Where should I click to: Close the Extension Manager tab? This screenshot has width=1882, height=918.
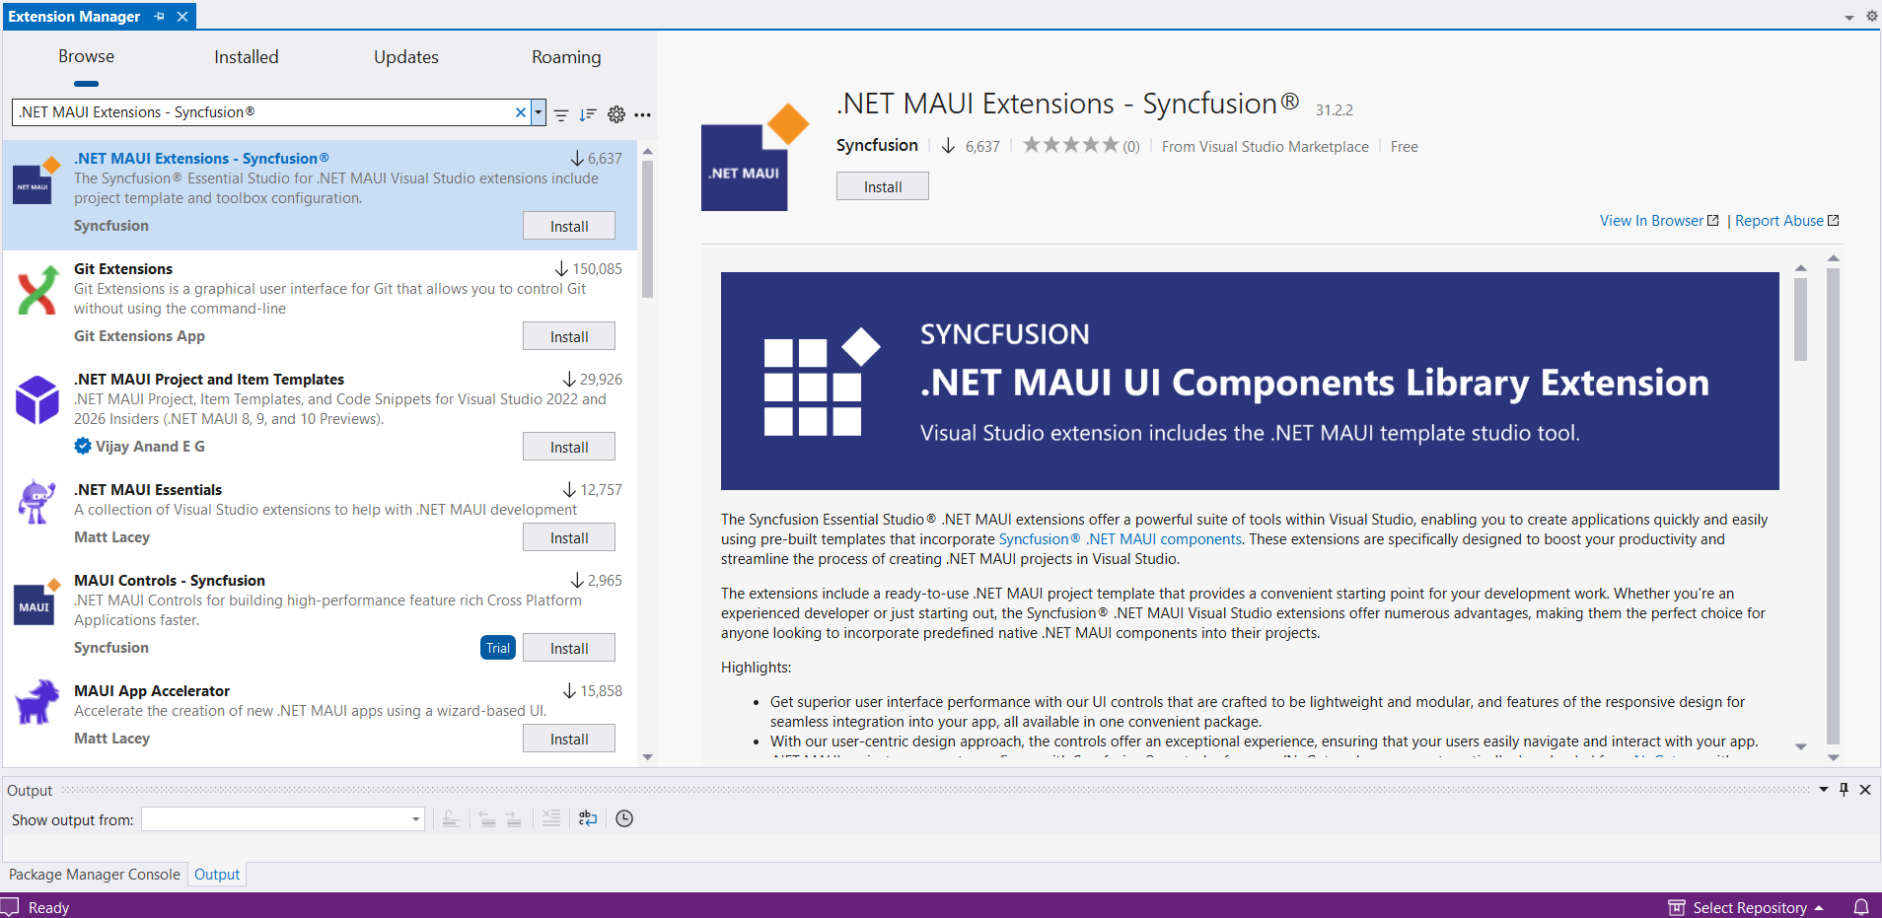(182, 17)
